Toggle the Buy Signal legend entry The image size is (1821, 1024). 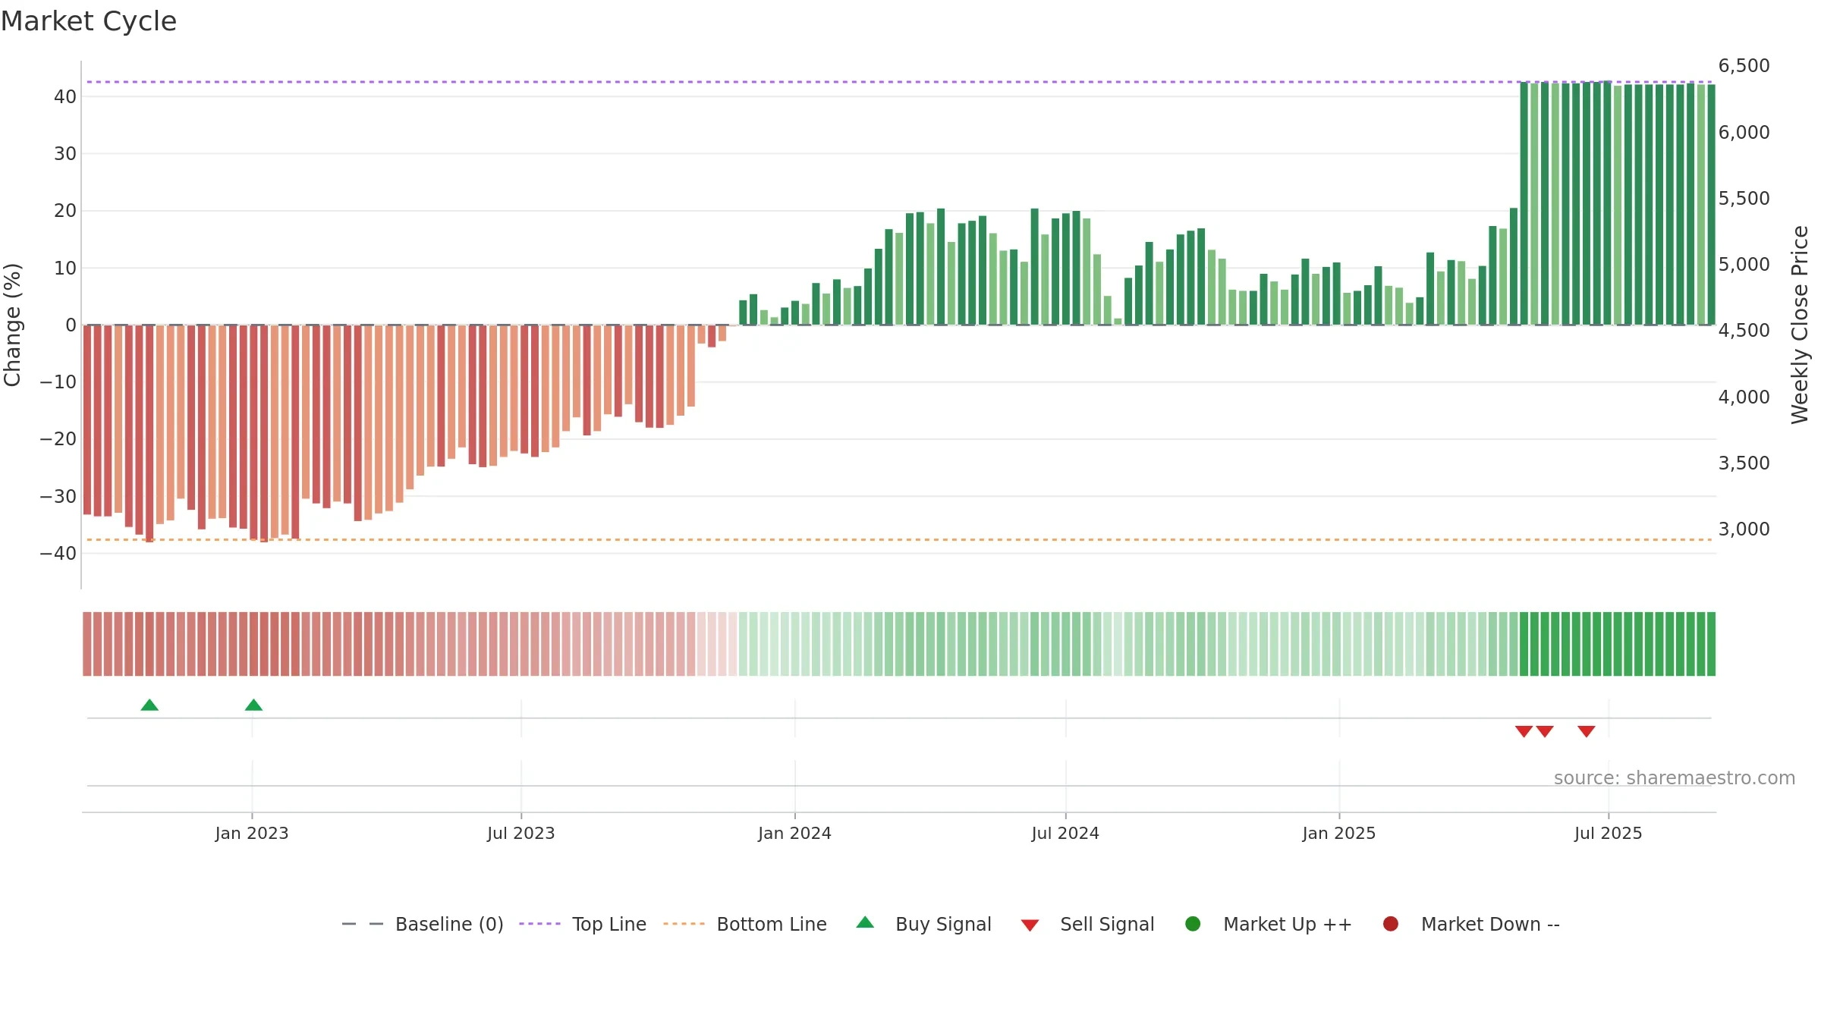923,924
